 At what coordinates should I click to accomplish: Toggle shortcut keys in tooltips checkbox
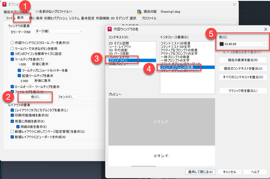(x=19, y=70)
